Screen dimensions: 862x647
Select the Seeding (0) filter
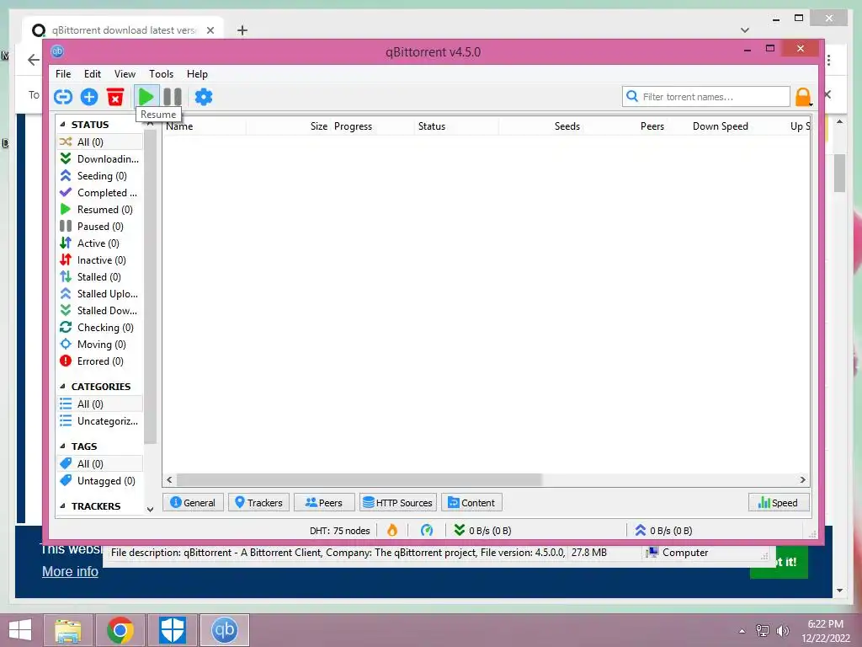(99, 175)
